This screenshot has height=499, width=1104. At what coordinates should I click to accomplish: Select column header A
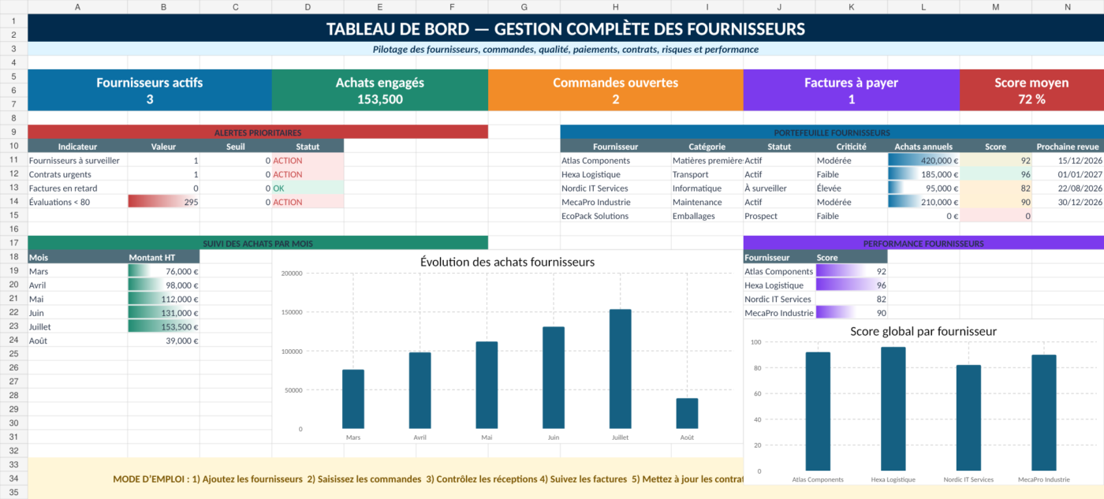coord(77,6)
